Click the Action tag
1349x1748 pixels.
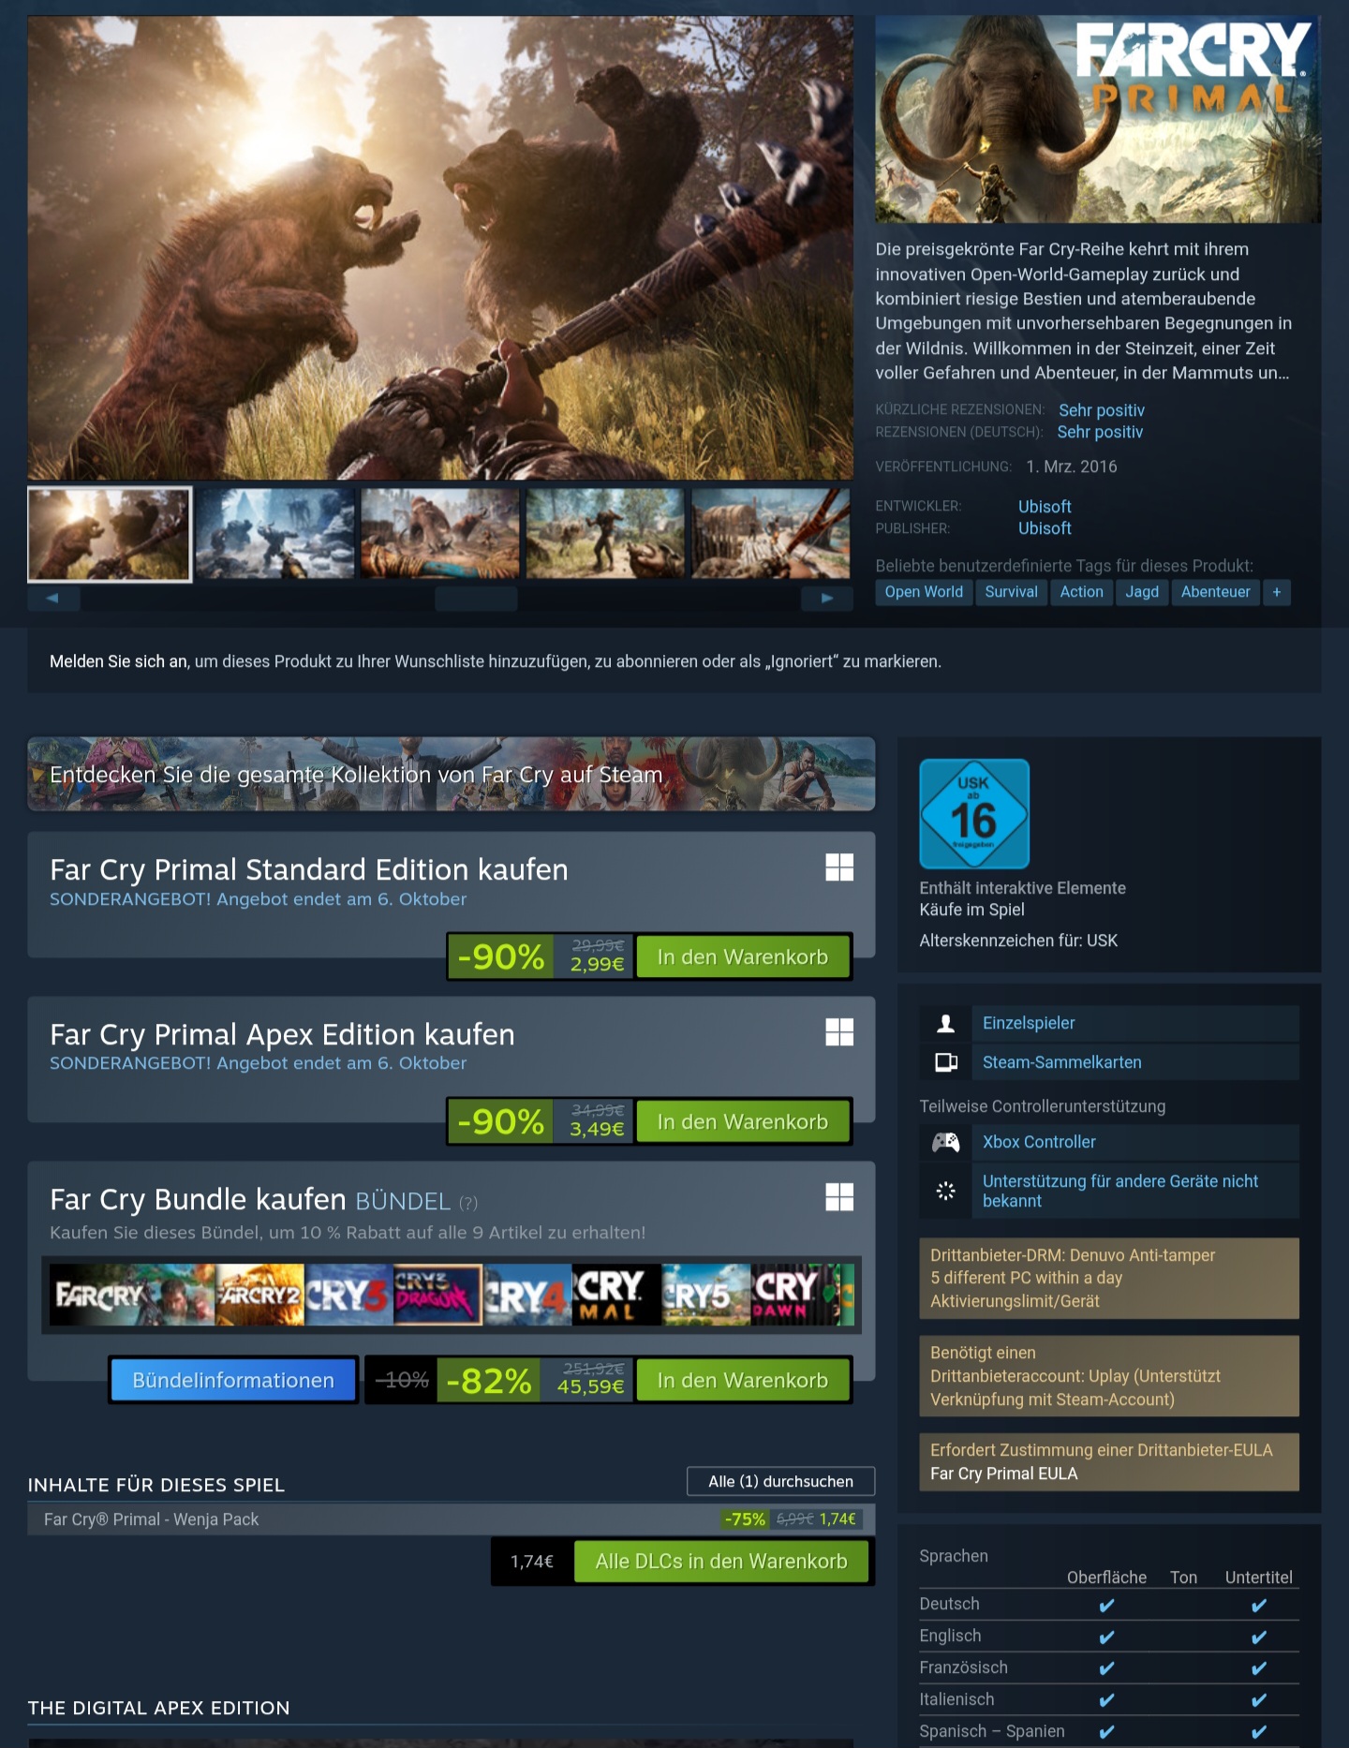click(x=1081, y=592)
